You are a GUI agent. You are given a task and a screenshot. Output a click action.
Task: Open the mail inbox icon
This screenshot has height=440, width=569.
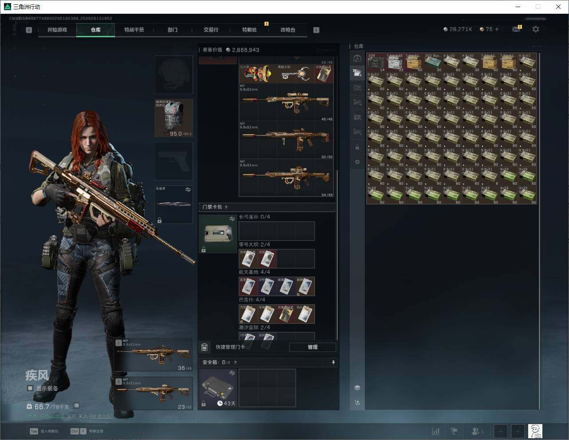(516, 29)
